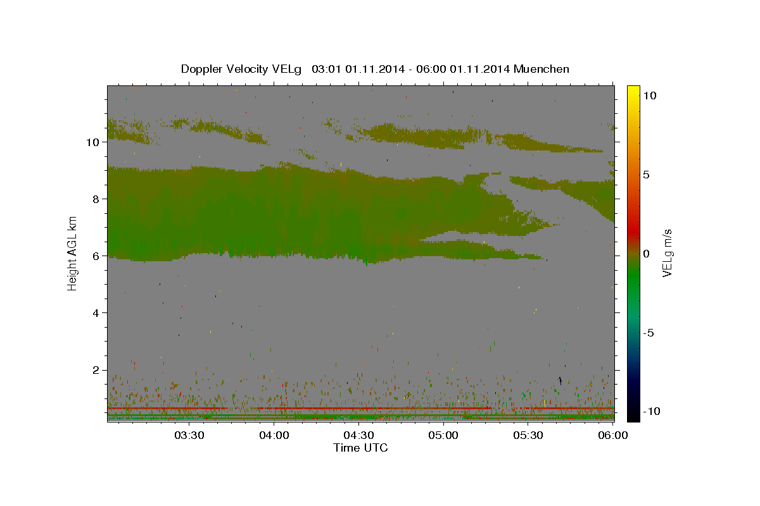
Task: Click the height tick label '6'
Action: coord(95,256)
